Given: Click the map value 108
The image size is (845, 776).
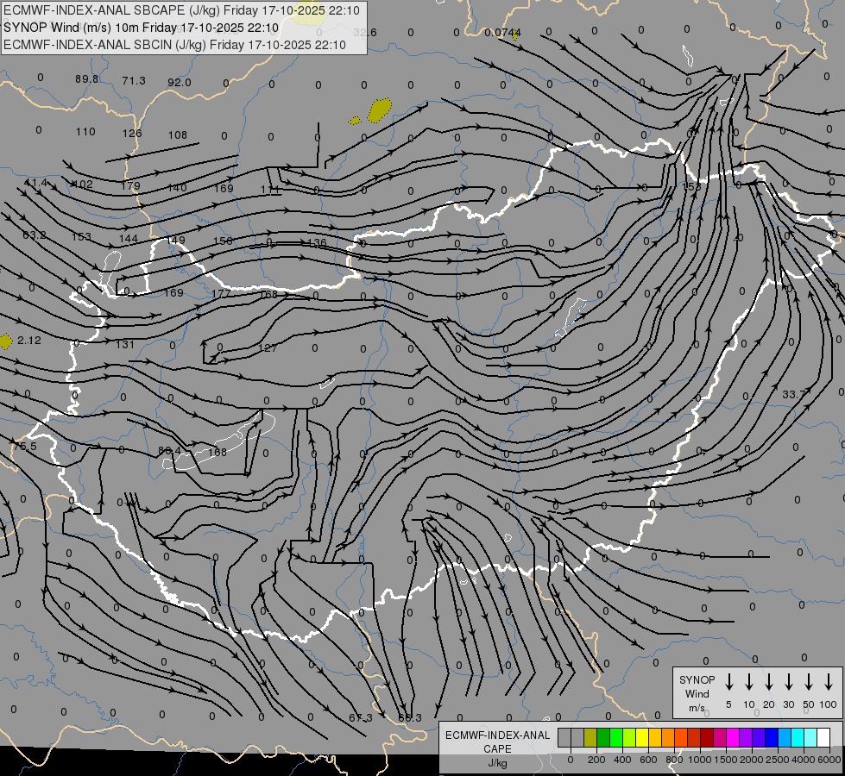Looking at the screenshot, I should (x=177, y=135).
